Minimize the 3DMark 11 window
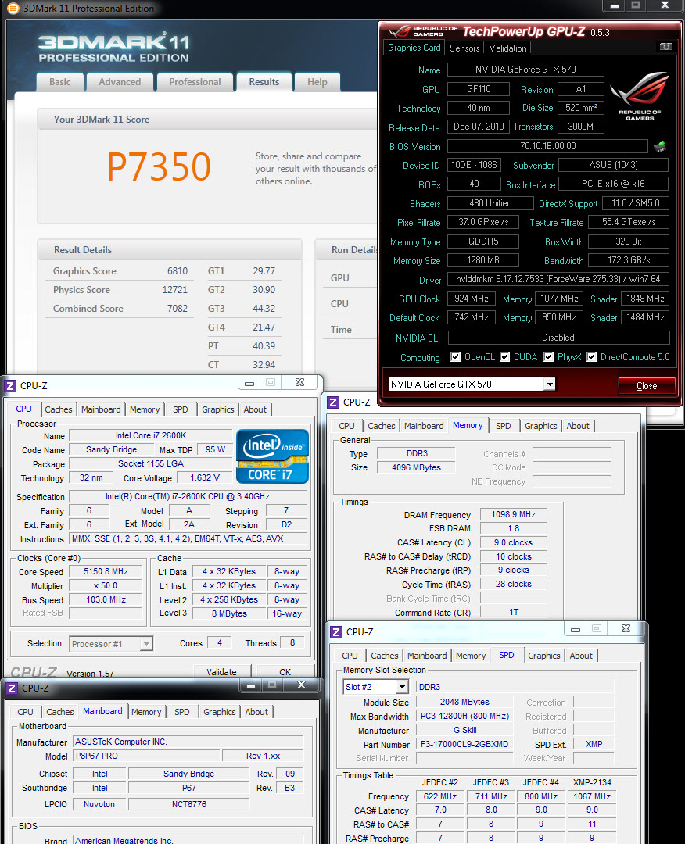This screenshot has height=844, width=685. pos(614,5)
